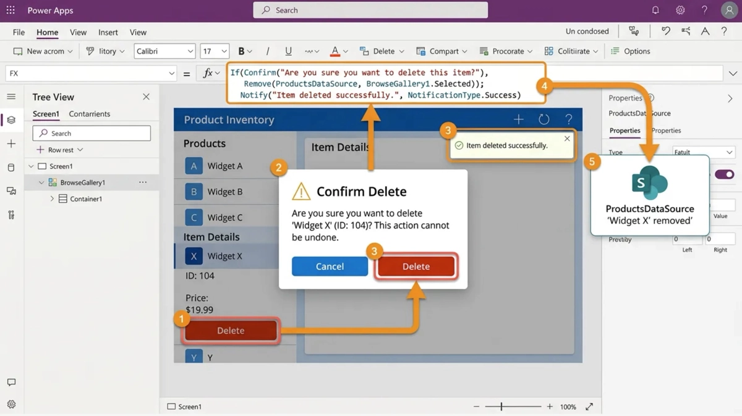Open the Data cylinder icon in sidebar
The width and height of the screenshot is (742, 416).
[x=11, y=168]
